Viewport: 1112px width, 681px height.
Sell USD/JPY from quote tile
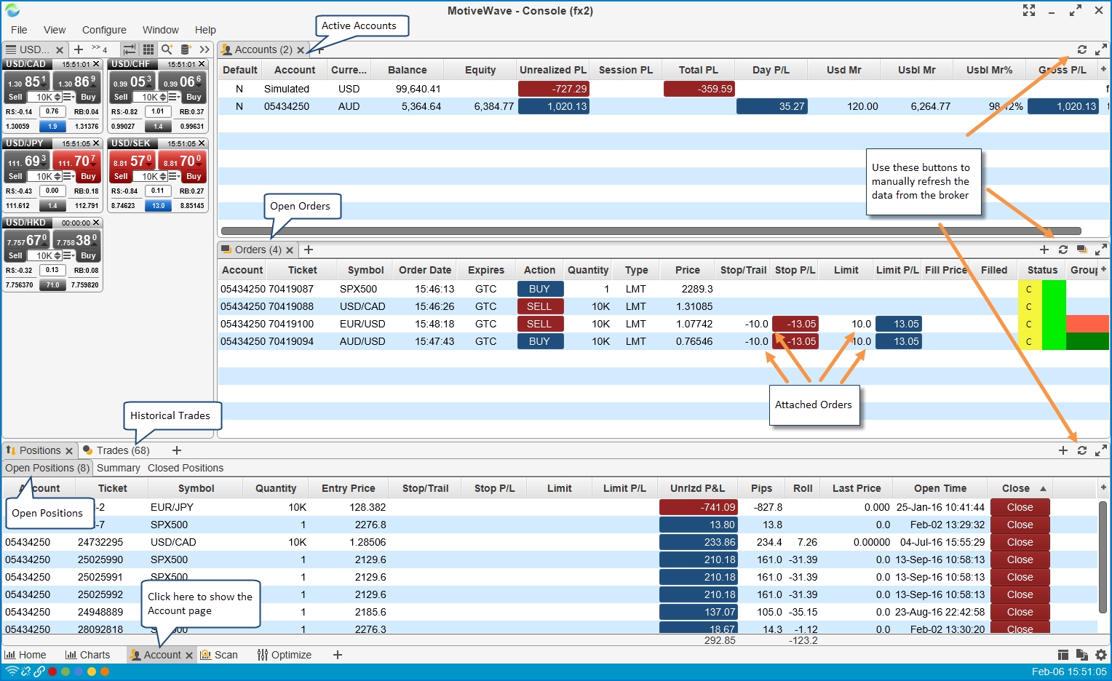point(15,176)
